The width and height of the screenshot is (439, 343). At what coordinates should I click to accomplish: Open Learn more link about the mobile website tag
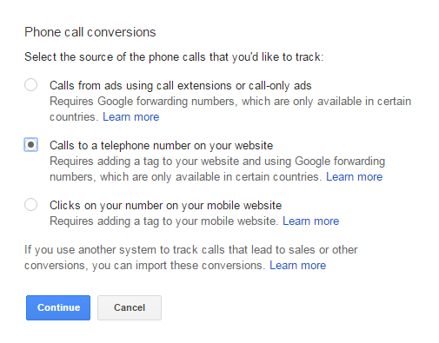tap(310, 221)
